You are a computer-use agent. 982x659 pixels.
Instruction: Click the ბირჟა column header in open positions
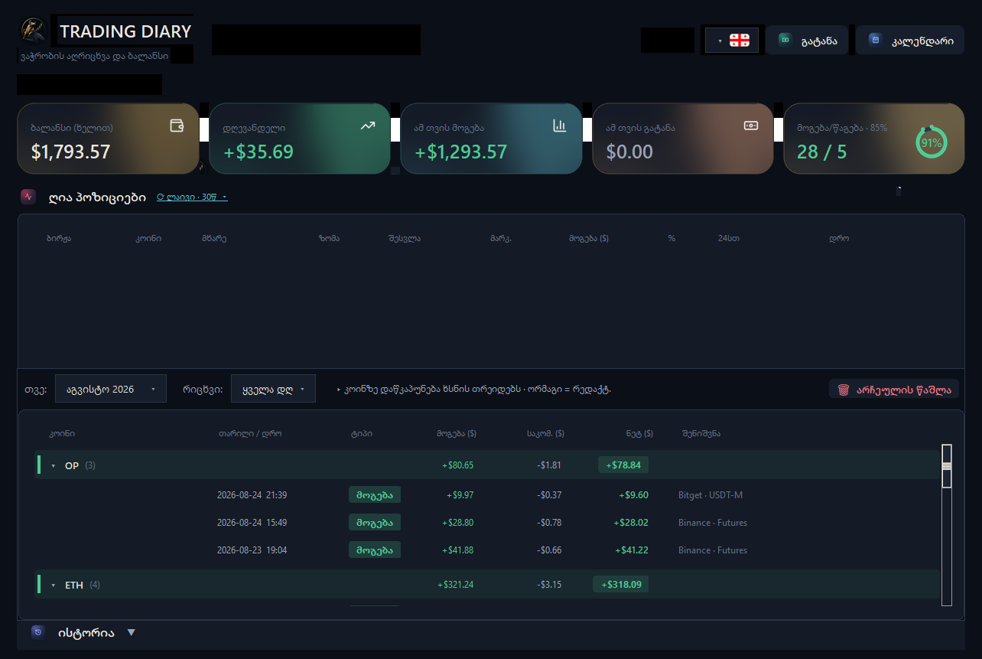(x=59, y=238)
